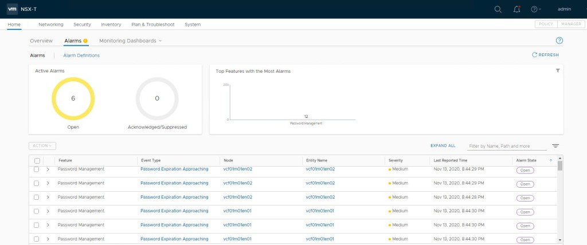Click the chart filter funnel icon

[558, 70]
